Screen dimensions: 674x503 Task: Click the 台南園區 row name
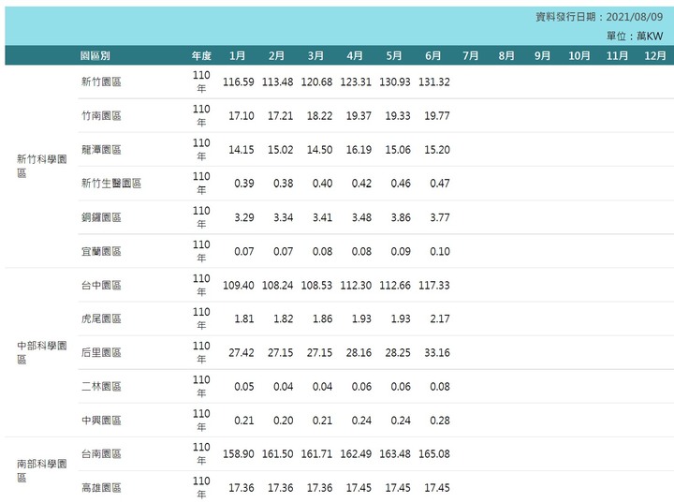tap(101, 454)
